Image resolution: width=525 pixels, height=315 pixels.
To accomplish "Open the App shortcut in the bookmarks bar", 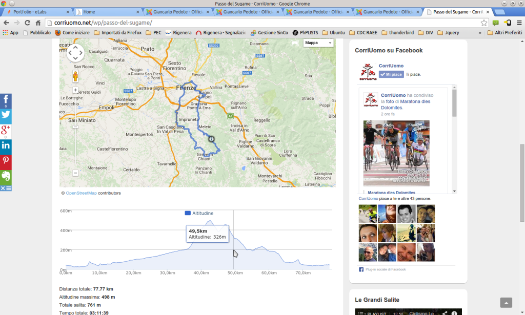I will click(x=10, y=32).
